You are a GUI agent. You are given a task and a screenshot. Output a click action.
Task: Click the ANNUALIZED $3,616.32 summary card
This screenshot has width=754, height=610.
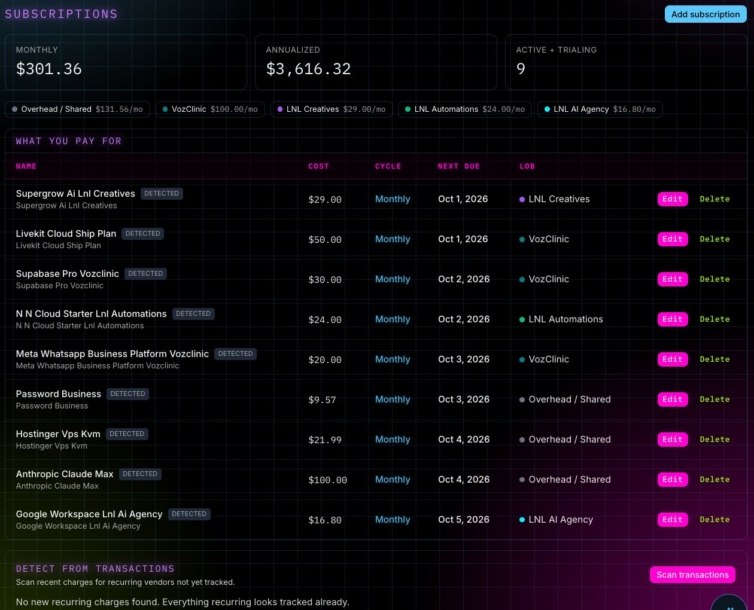[376, 62]
